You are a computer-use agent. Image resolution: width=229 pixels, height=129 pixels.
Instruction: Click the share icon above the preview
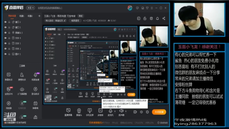pyautogui.click(x=164, y=19)
